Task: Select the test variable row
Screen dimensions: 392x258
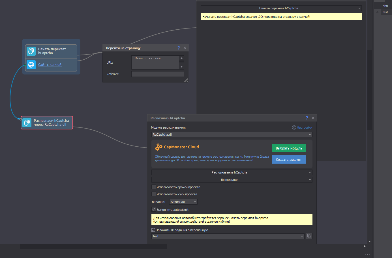Action: click(x=383, y=12)
